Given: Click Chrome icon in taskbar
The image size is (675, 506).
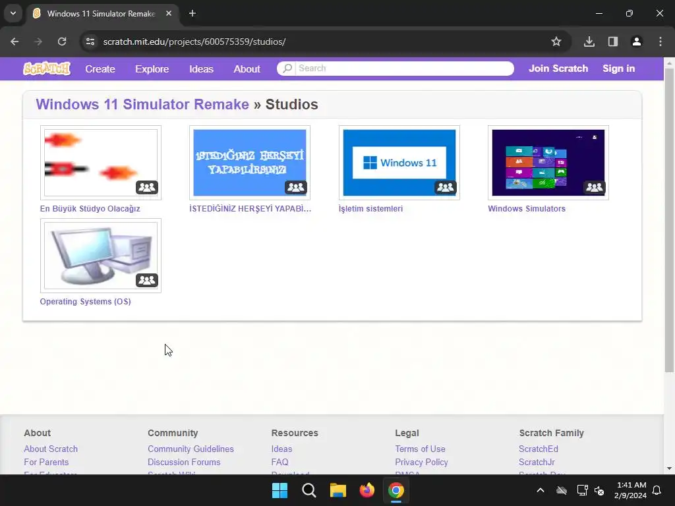Looking at the screenshot, I should point(396,490).
